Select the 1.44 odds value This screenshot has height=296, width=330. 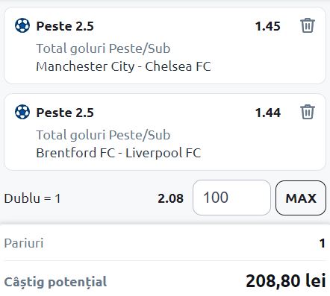click(x=268, y=113)
